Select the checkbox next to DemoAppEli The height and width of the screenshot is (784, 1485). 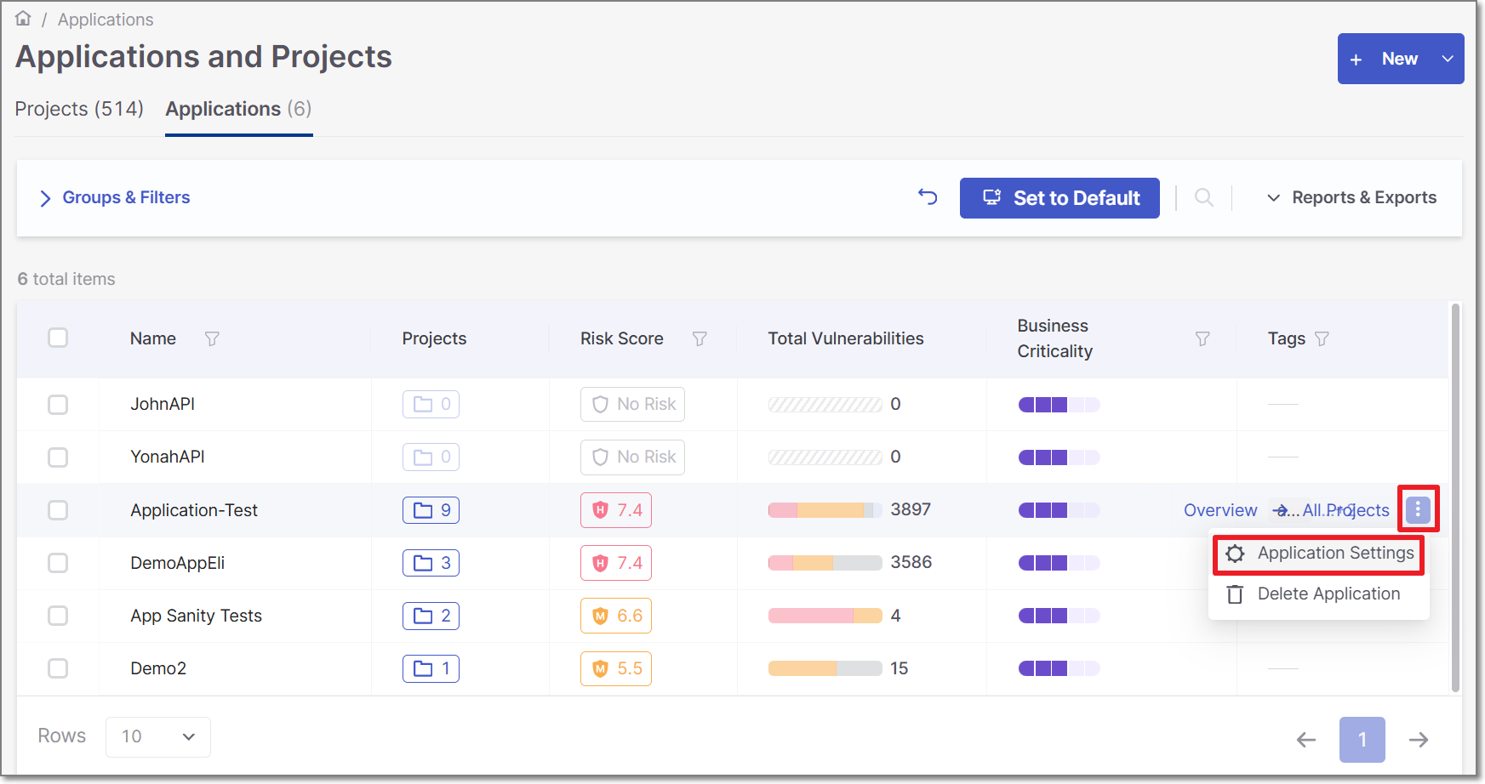(x=57, y=562)
